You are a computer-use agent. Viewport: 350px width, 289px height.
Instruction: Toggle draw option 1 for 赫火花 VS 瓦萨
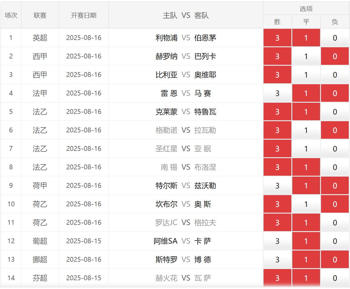click(306, 278)
